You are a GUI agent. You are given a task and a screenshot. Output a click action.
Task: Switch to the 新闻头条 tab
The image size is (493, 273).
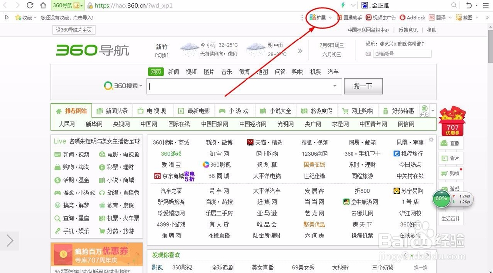click(112, 111)
